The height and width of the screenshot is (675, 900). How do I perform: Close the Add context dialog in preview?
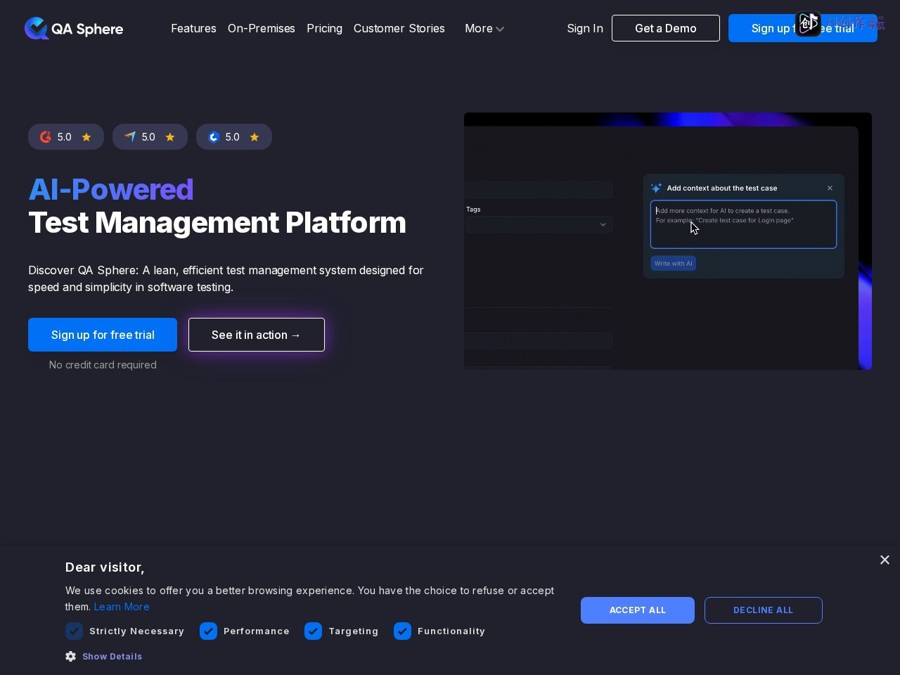click(830, 188)
